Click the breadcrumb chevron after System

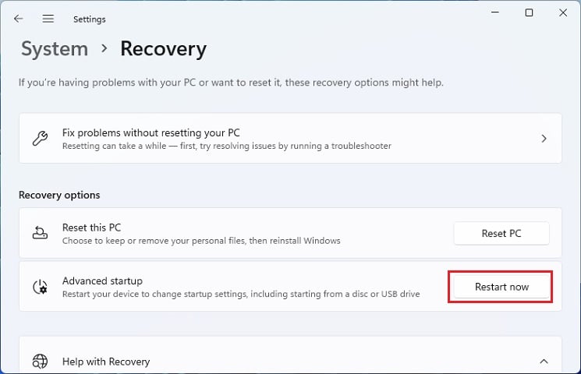(x=104, y=49)
